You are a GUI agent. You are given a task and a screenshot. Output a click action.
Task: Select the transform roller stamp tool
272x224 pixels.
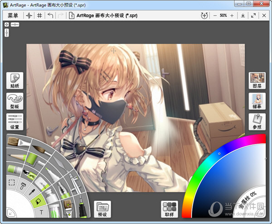pos(22,186)
